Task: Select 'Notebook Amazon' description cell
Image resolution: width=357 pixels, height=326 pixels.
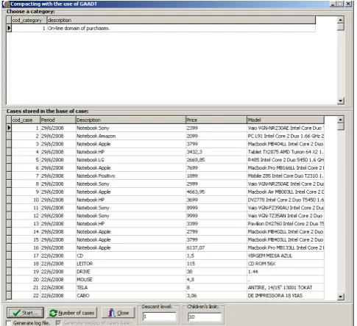Action: (x=131, y=136)
